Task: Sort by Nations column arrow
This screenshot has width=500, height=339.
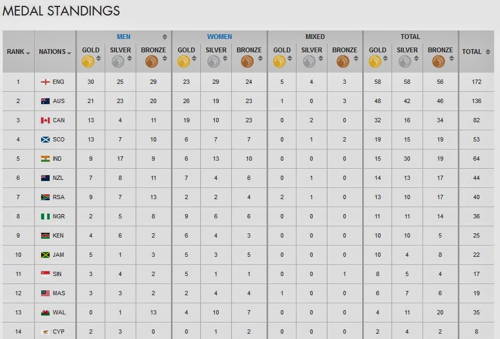Action: click(69, 53)
